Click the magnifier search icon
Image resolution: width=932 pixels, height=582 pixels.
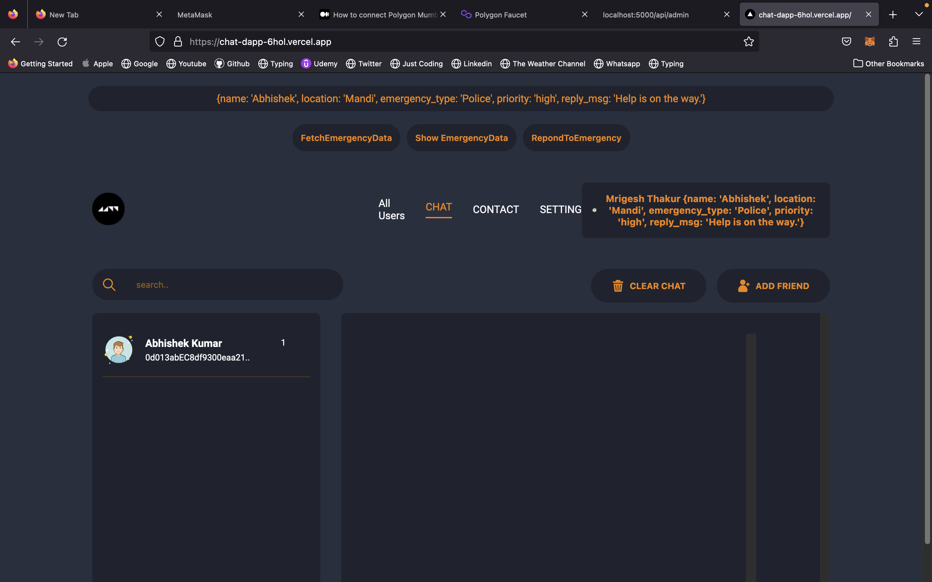[x=109, y=285]
